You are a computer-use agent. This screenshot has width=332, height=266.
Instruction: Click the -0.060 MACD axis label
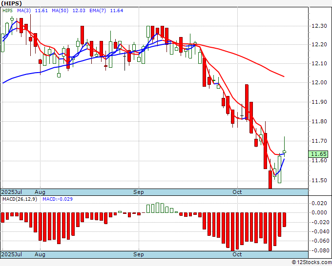coord(319,241)
